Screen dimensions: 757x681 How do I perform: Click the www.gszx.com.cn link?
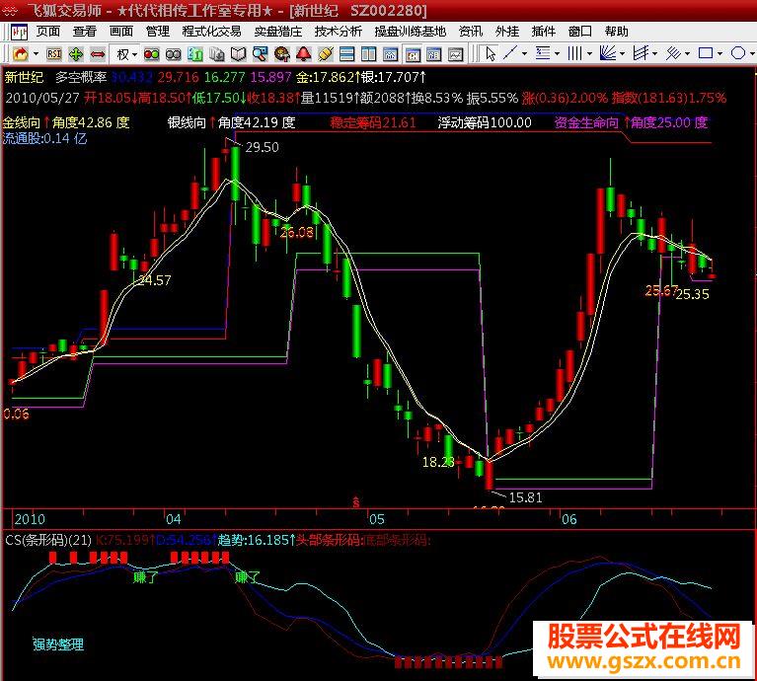point(643,661)
